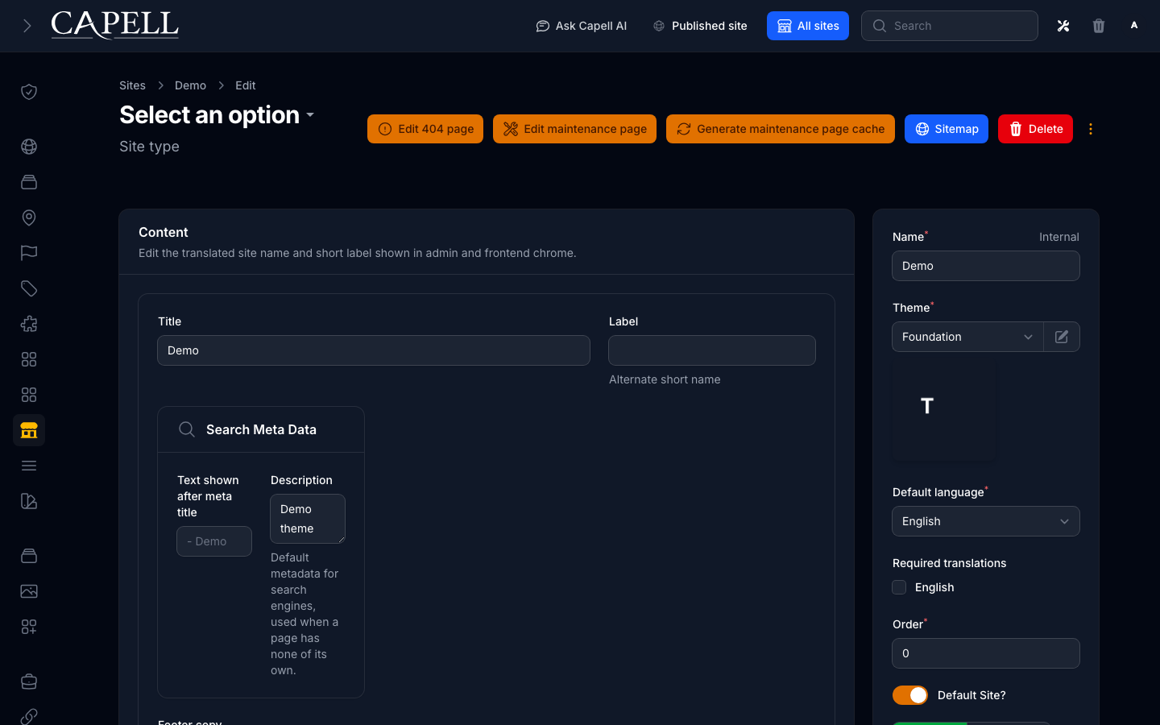Open the puzzle piece sidebar item

[x=29, y=324]
